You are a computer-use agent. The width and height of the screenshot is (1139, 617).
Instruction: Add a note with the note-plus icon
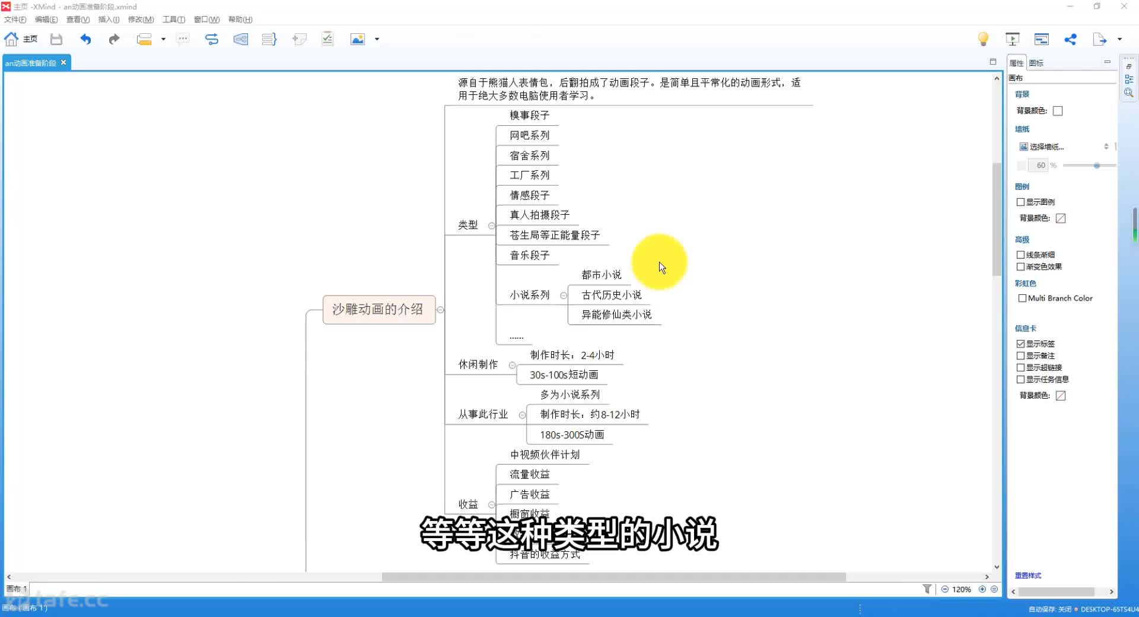[299, 39]
